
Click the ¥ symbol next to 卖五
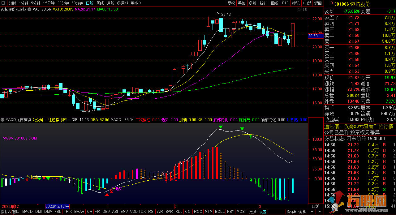(337, 18)
